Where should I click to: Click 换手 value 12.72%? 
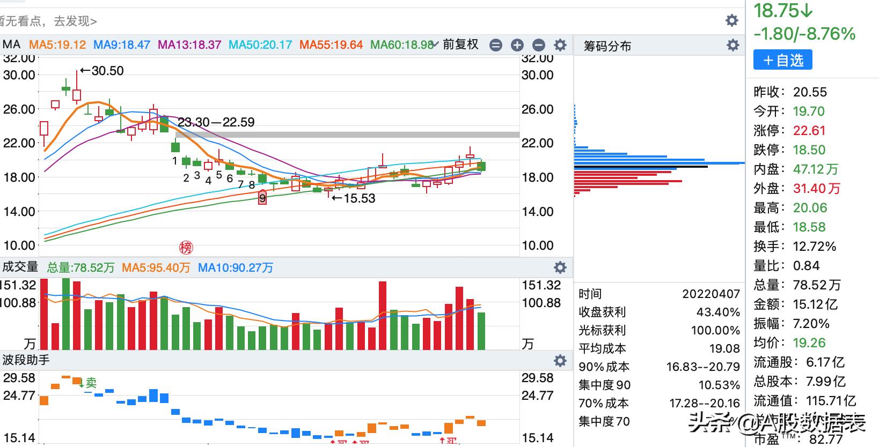(815, 247)
